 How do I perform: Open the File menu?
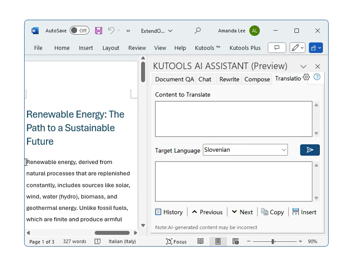tap(38, 48)
